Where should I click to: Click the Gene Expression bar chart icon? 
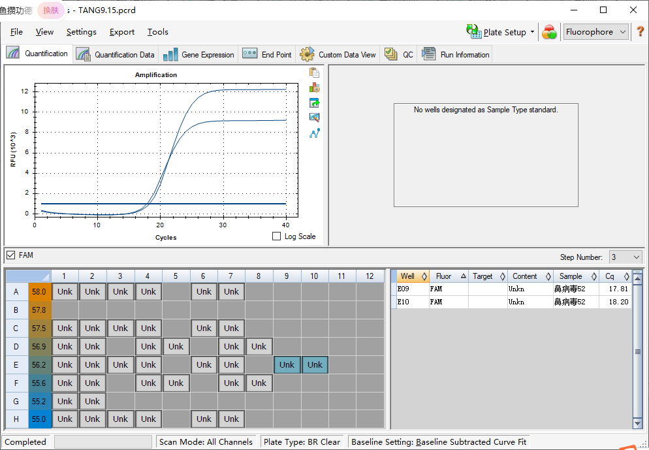[x=170, y=54]
